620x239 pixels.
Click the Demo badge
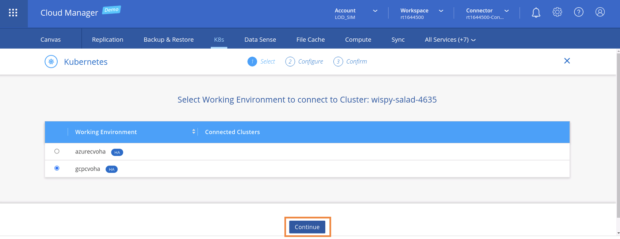111,10
